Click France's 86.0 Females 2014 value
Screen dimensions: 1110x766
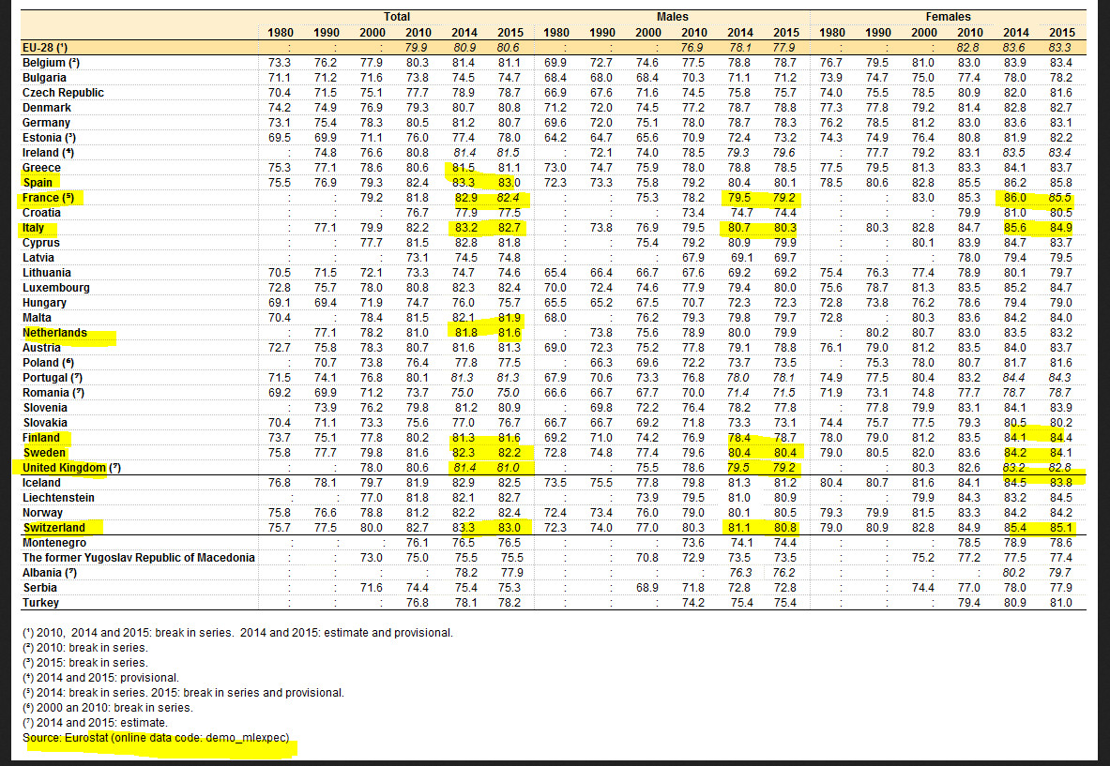coord(1014,198)
